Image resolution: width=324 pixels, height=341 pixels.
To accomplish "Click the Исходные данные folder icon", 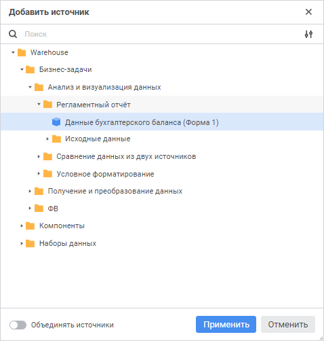I will tap(56, 139).
